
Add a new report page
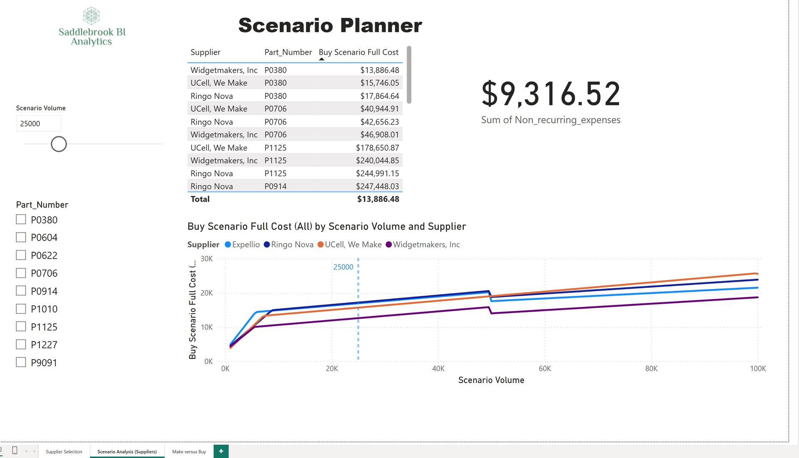pos(221,451)
